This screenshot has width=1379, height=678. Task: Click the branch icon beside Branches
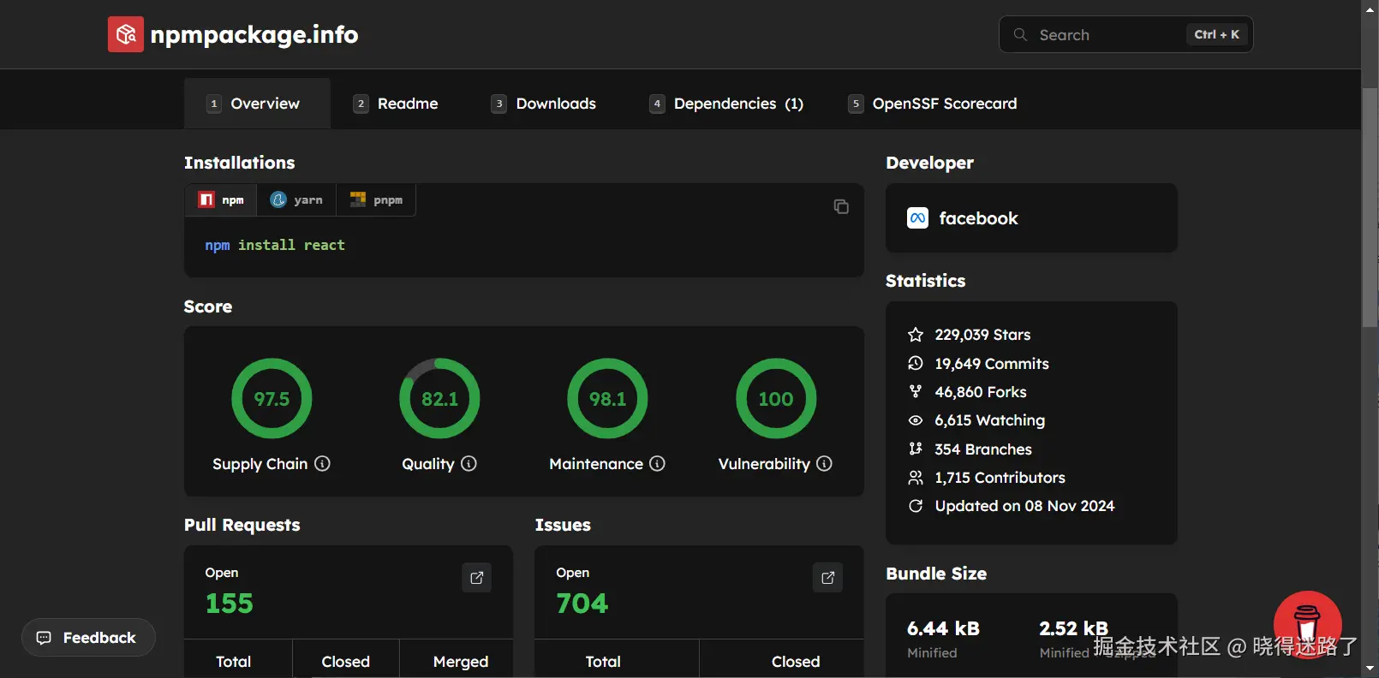coord(916,449)
